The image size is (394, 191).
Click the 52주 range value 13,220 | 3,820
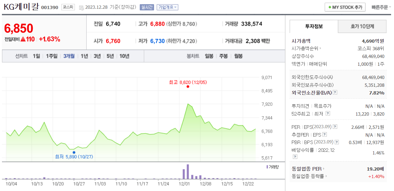tap(370, 113)
